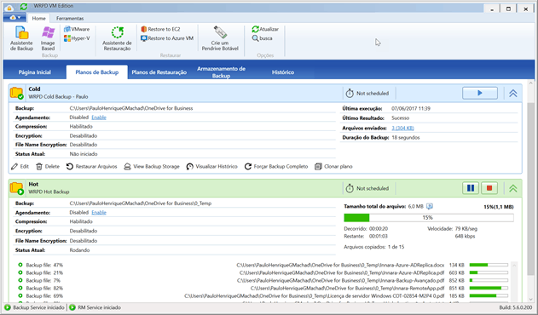Open the Planos de Restauração tab
Screen dimensions: 538x315
pyautogui.click(x=159, y=72)
